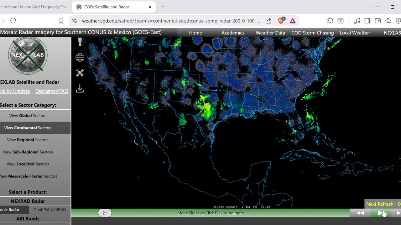Open Brave Rewards triangle icon
The image size is (401, 225).
point(292,21)
